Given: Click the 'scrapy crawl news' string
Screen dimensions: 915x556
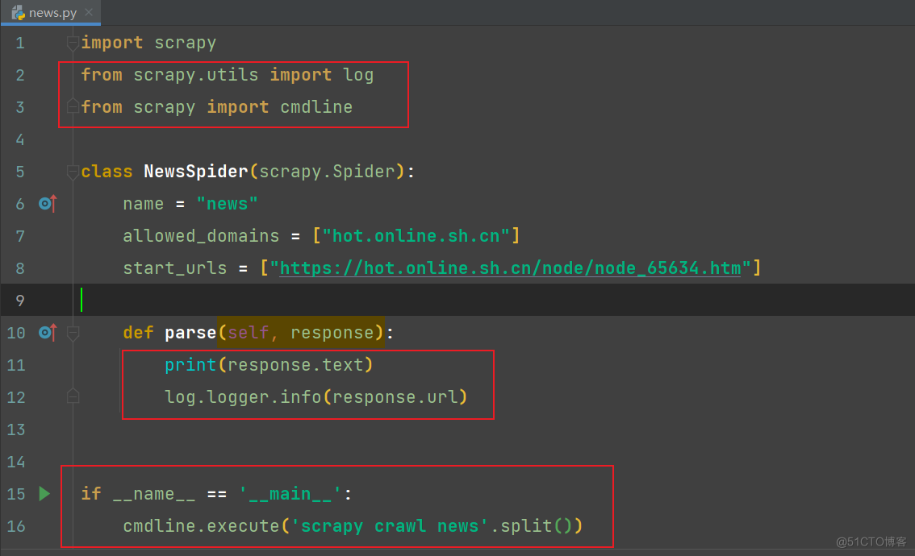Looking at the screenshot, I should [x=389, y=526].
